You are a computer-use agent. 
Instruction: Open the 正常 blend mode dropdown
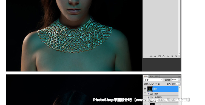tap(153, 80)
